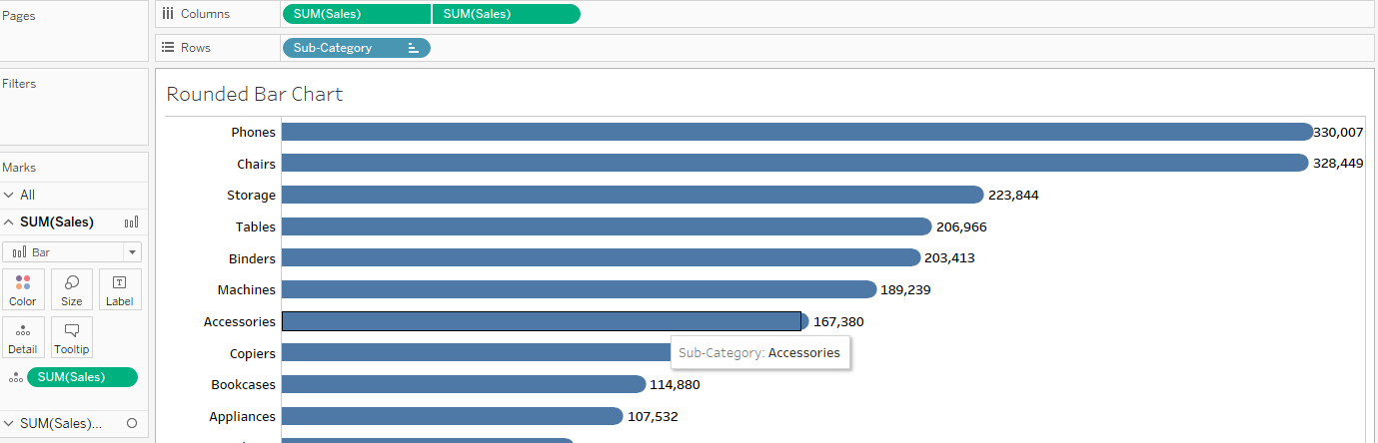The width and height of the screenshot is (1378, 443).
Task: Open the Label marks card button
Action: click(120, 289)
